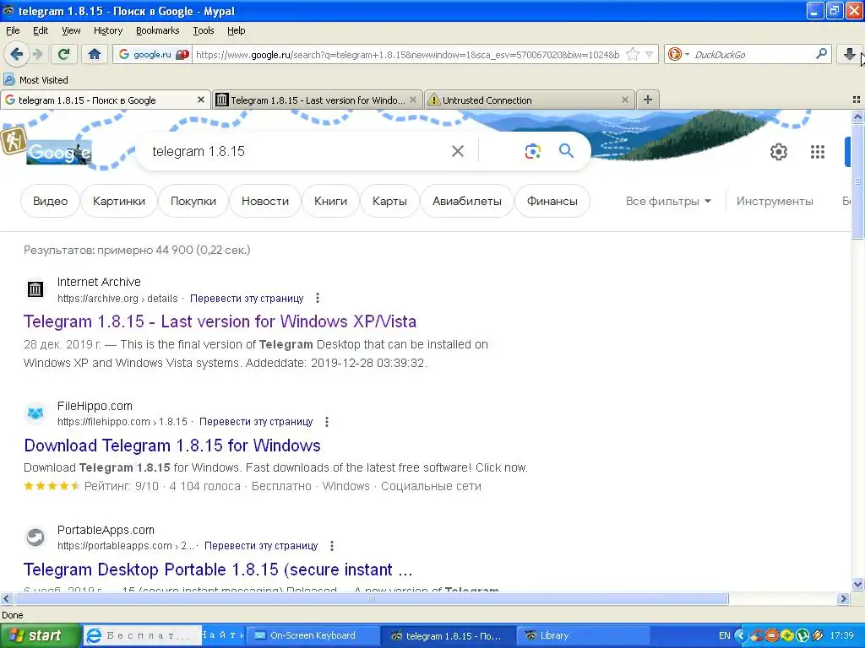This screenshot has height=648, width=865.
Task: Click the EN language indicator in tray
Action: coord(724,635)
